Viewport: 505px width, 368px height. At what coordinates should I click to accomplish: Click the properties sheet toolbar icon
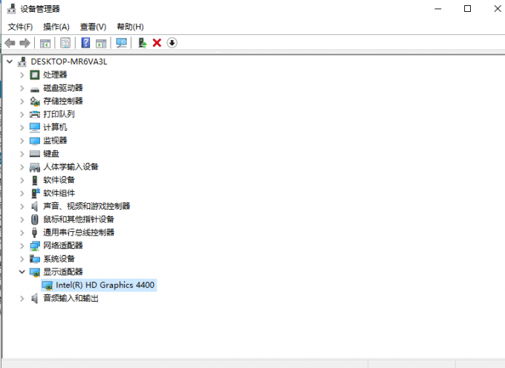pos(65,43)
